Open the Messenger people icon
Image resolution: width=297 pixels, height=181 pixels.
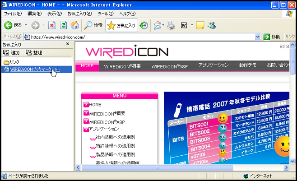pyautogui.click(x=212, y=25)
